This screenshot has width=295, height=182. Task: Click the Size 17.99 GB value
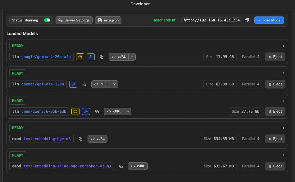(220, 57)
